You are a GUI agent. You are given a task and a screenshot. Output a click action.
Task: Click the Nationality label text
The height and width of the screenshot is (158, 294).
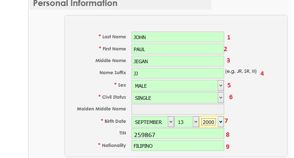coord(114,145)
